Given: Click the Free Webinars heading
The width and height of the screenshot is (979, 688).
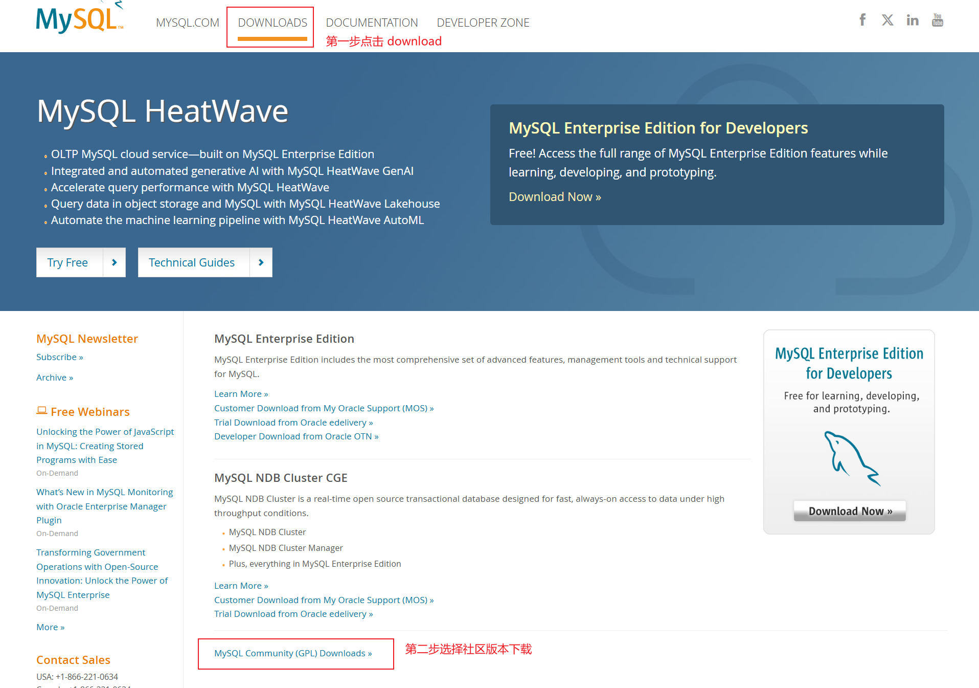Looking at the screenshot, I should (x=90, y=412).
